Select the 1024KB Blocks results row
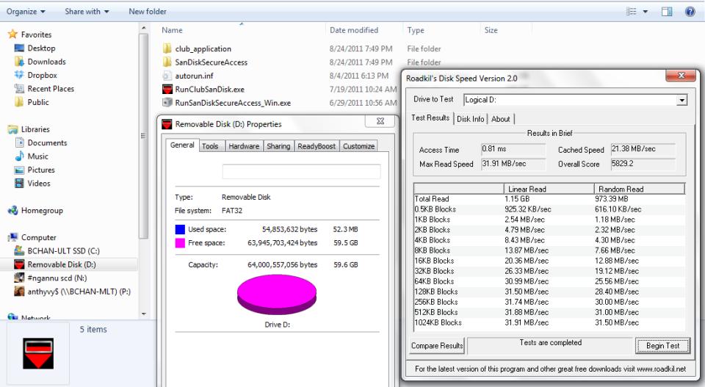 pos(549,322)
